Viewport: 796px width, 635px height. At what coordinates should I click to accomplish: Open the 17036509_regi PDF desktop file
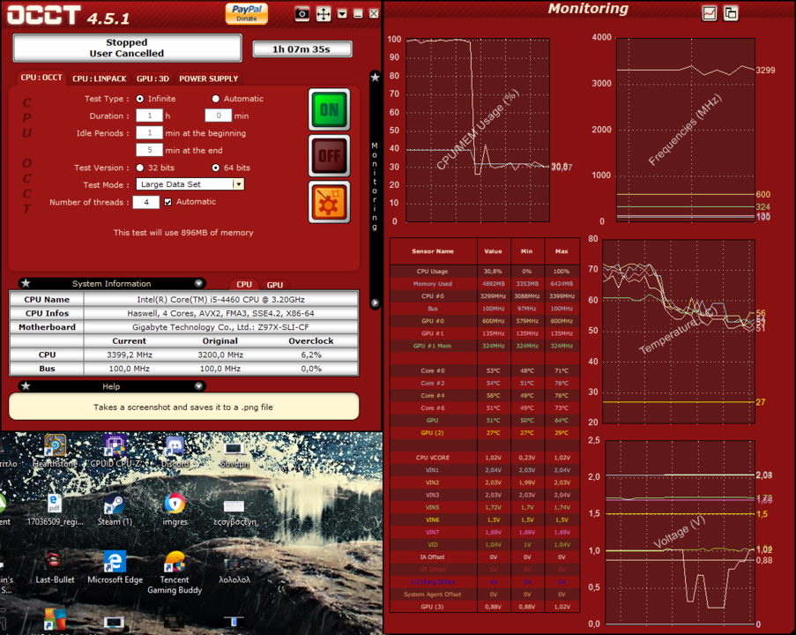pos(55,510)
